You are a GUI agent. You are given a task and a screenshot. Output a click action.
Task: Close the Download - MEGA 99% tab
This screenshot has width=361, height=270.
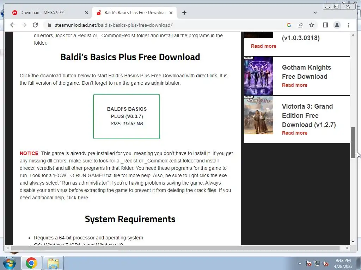(x=87, y=13)
